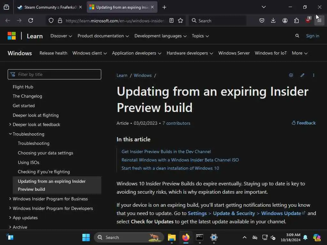The height and width of the screenshot is (245, 327).
Task: Click the Sign in link
Action: (312, 36)
